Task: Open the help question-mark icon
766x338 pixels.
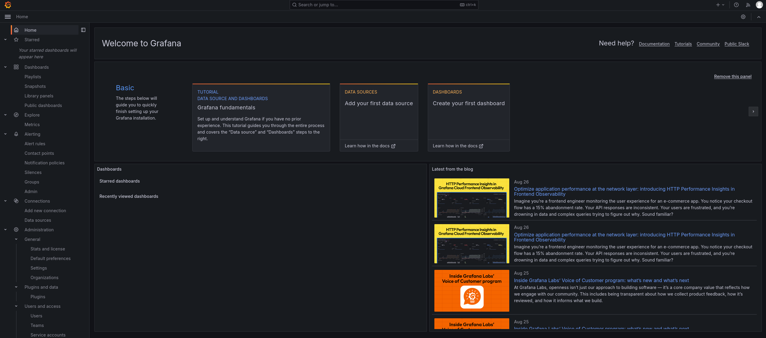Action: pos(736,4)
